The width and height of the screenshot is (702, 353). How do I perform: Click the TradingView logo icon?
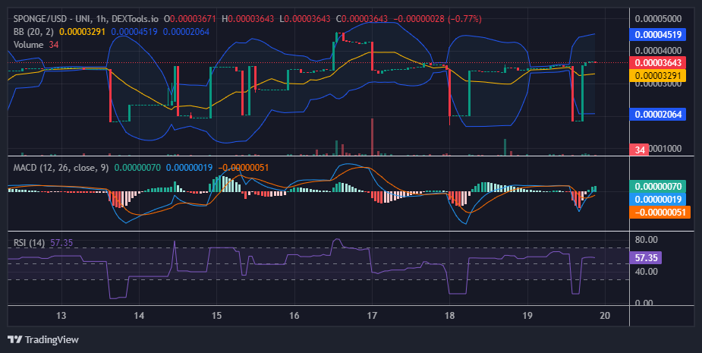15,339
